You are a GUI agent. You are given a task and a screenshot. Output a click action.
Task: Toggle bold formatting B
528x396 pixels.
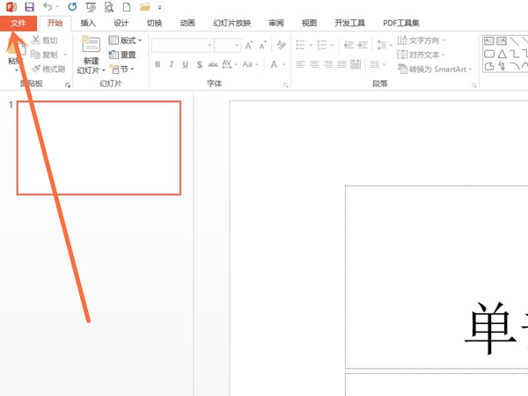click(158, 64)
